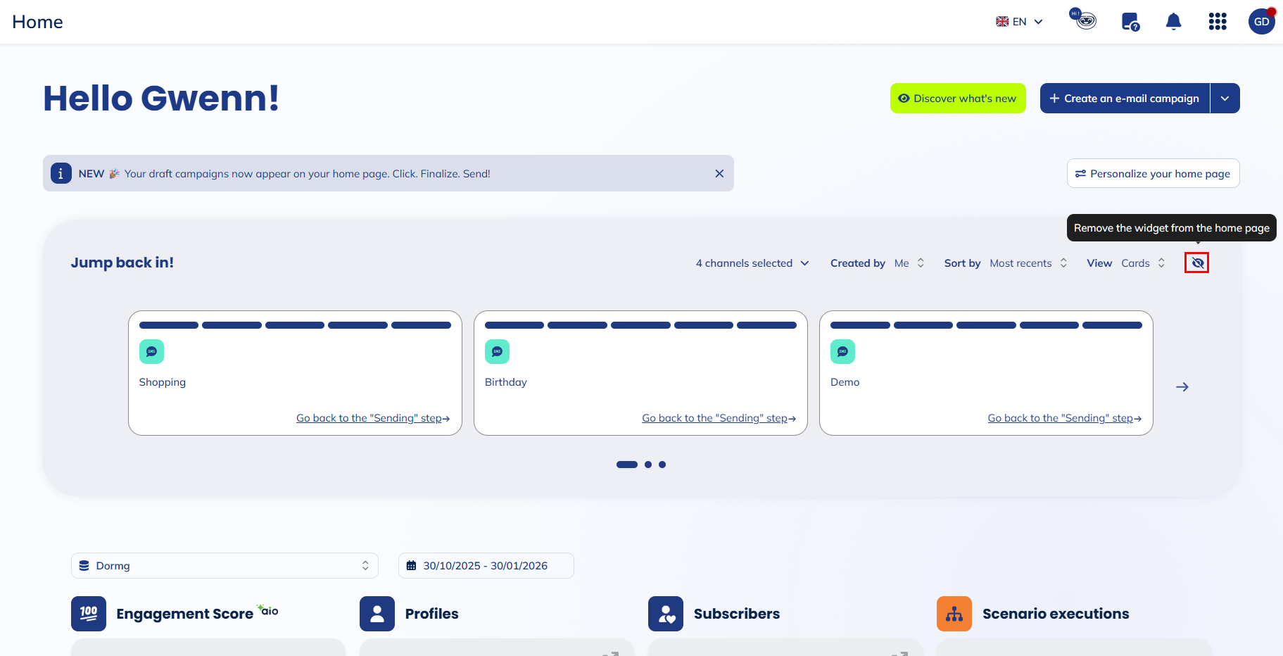Click the Engagement Score icon
This screenshot has height=656, width=1283.
click(89, 614)
